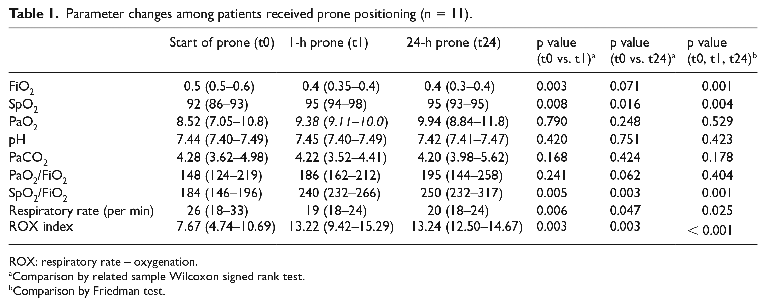Click the italic PaO2 value 9.38 (9.11–10.0)
This screenshot has height=306, width=766.
tap(341, 122)
